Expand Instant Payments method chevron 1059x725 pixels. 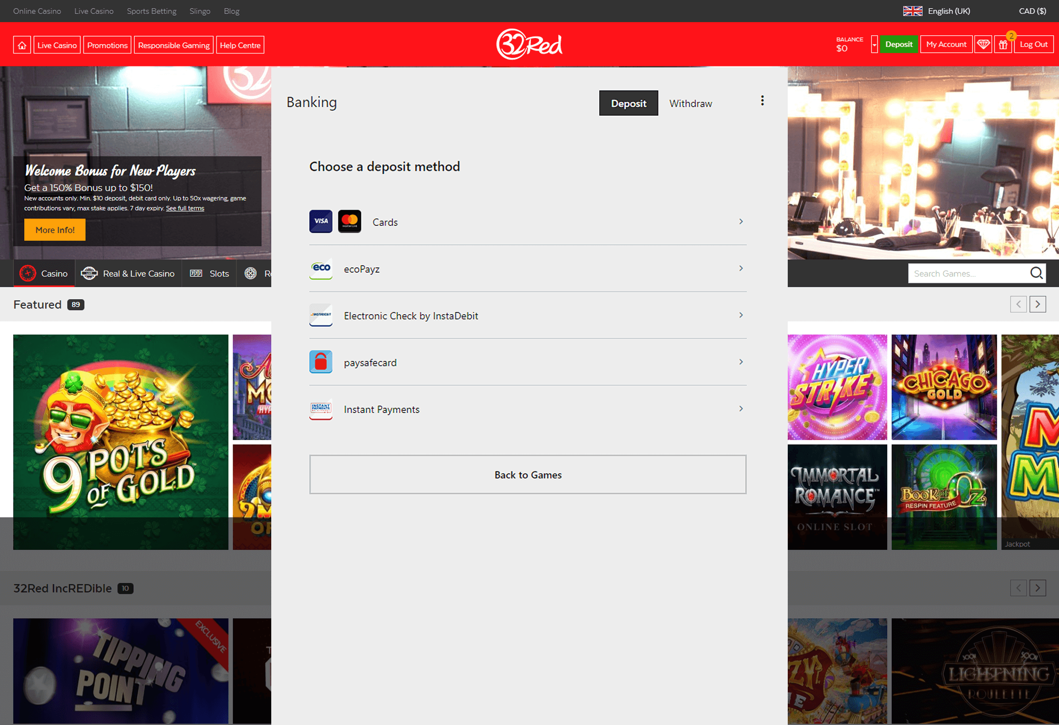[741, 409]
